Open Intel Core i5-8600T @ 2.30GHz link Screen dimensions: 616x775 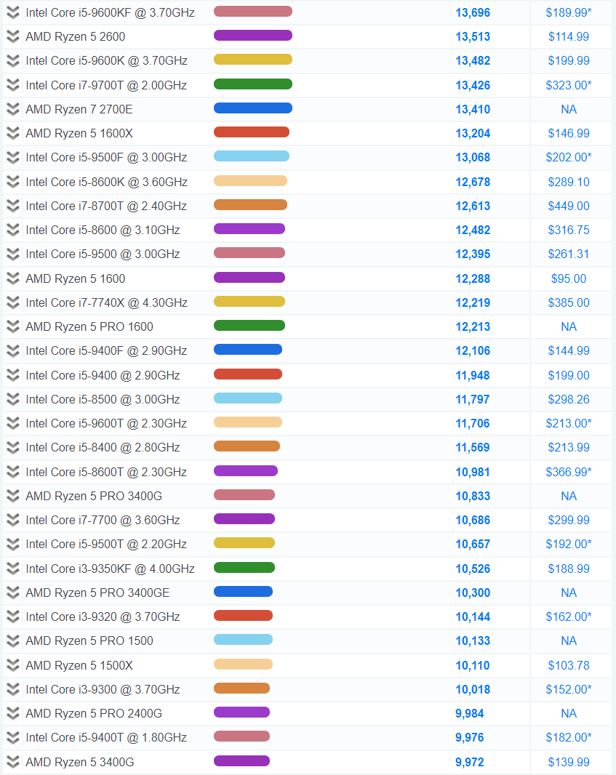(106, 472)
